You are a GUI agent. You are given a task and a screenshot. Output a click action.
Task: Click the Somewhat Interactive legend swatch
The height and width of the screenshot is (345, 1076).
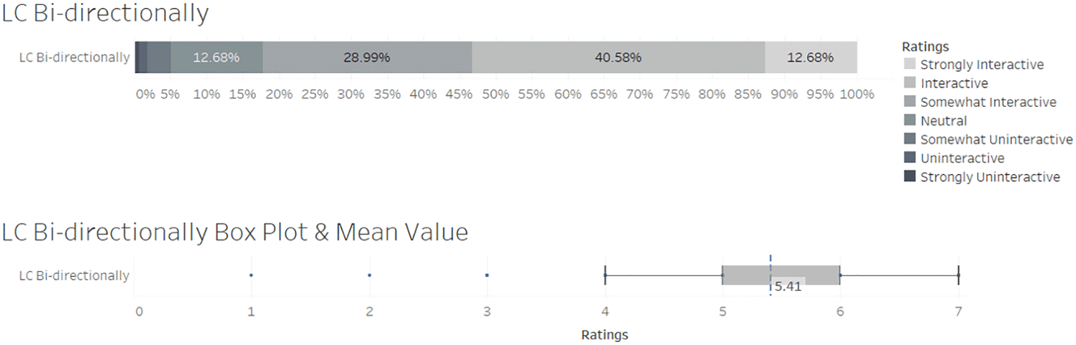click(909, 102)
